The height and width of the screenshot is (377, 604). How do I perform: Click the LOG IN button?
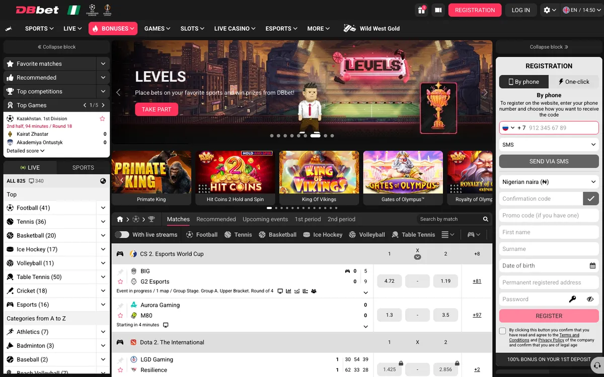coord(520,10)
